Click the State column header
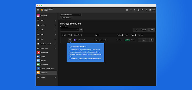This screenshot has height=90, width=192. click(x=126, y=35)
